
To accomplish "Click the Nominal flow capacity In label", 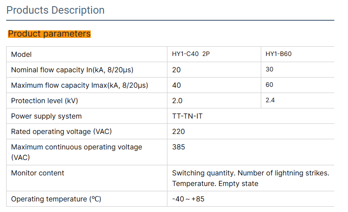I will tap(72, 70).
